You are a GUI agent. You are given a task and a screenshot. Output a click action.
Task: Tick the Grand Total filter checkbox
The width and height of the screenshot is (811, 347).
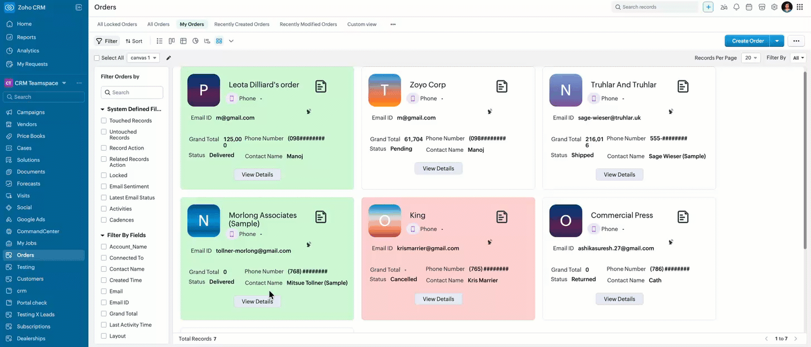tap(104, 314)
